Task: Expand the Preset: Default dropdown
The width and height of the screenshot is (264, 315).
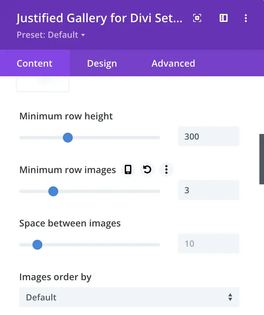Action: pos(51,35)
